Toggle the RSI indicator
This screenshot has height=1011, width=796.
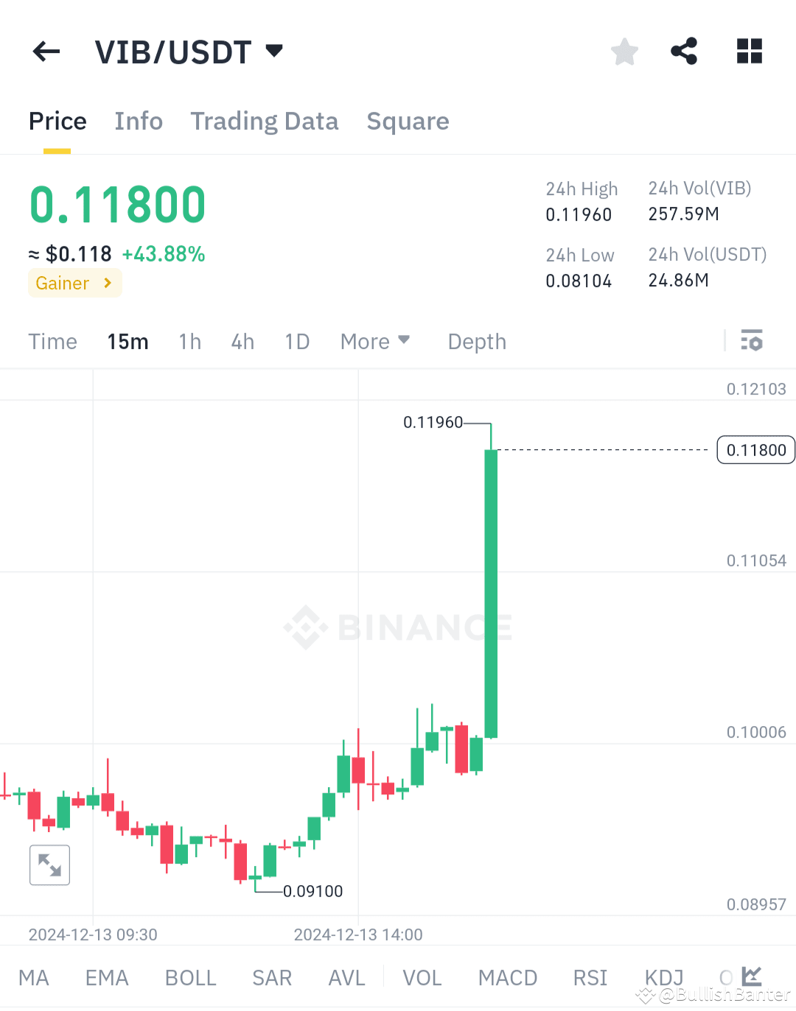(x=590, y=977)
